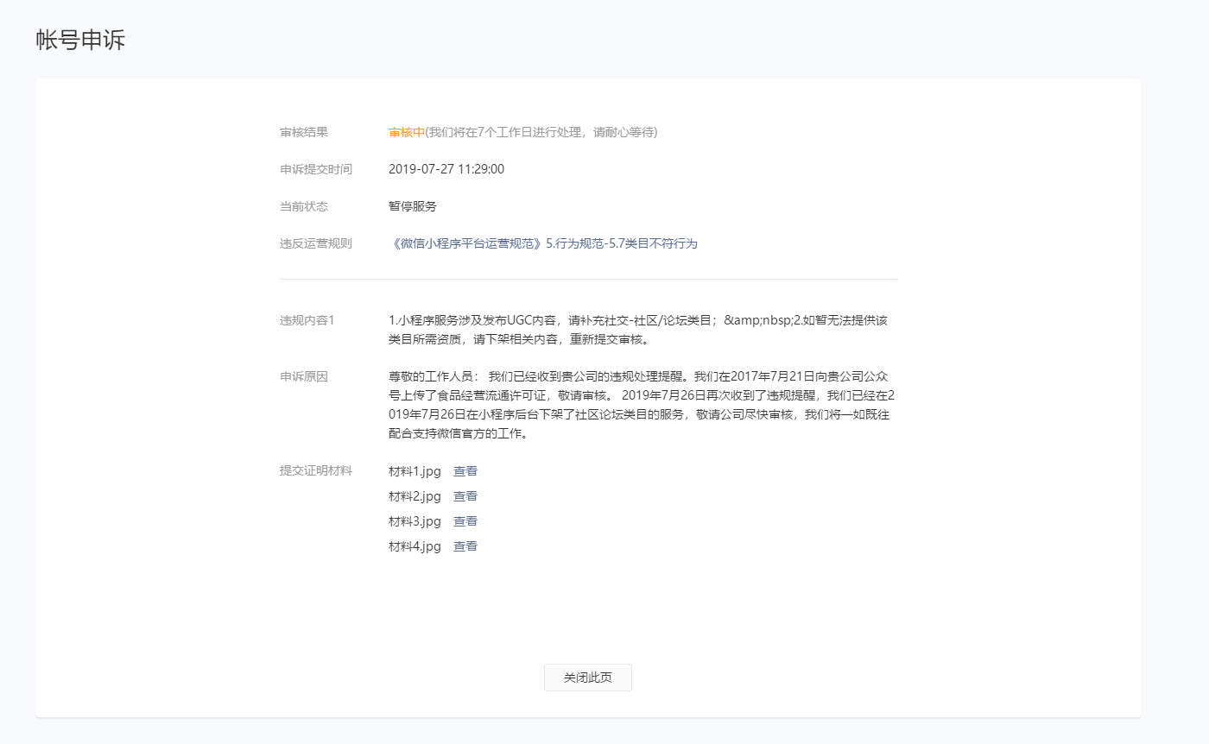Viewport: 1209px width, 744px height.
Task: Click the file name 材料3.jpg
Action: (x=415, y=521)
